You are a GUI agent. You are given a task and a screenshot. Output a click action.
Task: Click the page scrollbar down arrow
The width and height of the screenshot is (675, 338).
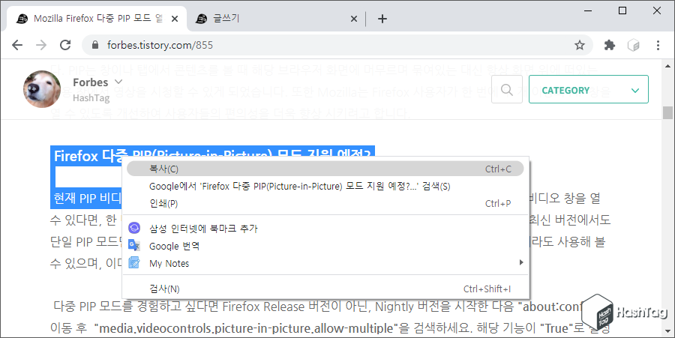coord(667,331)
